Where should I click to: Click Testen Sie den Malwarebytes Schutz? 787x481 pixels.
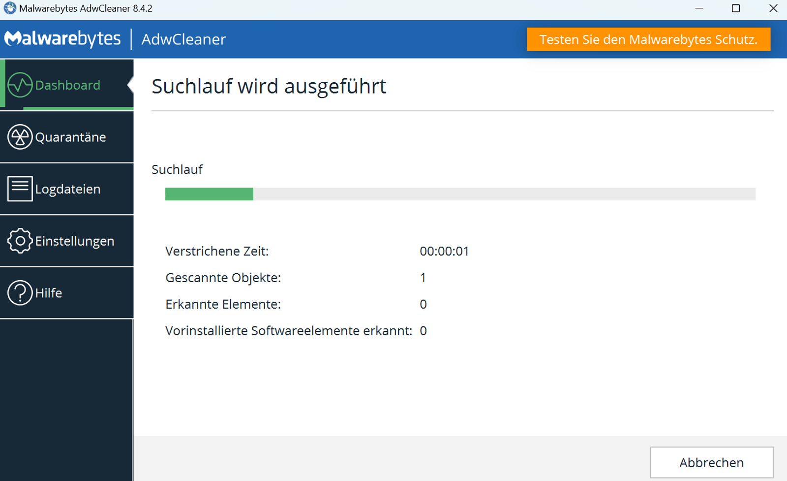click(649, 39)
